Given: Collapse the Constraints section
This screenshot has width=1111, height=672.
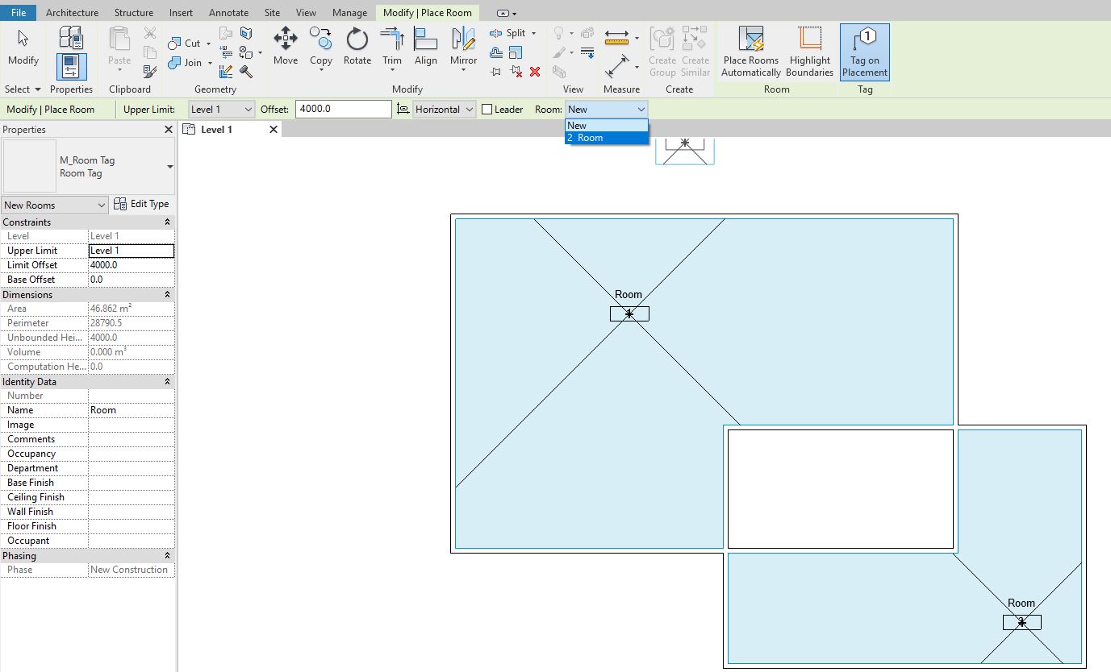Looking at the screenshot, I should pos(167,222).
